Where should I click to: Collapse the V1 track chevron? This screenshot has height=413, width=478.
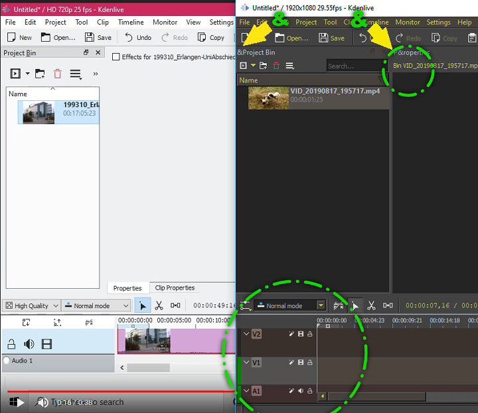(x=246, y=362)
